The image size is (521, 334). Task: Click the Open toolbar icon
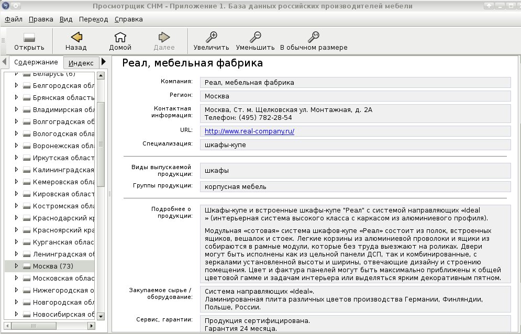pos(29,37)
